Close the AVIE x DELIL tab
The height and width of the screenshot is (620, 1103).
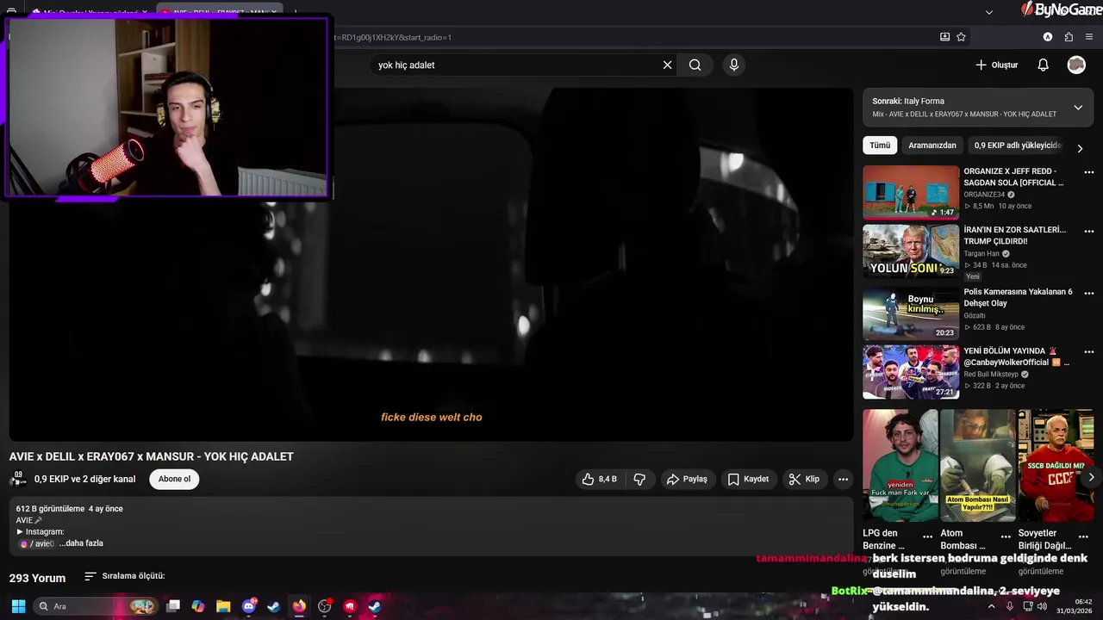(274, 12)
